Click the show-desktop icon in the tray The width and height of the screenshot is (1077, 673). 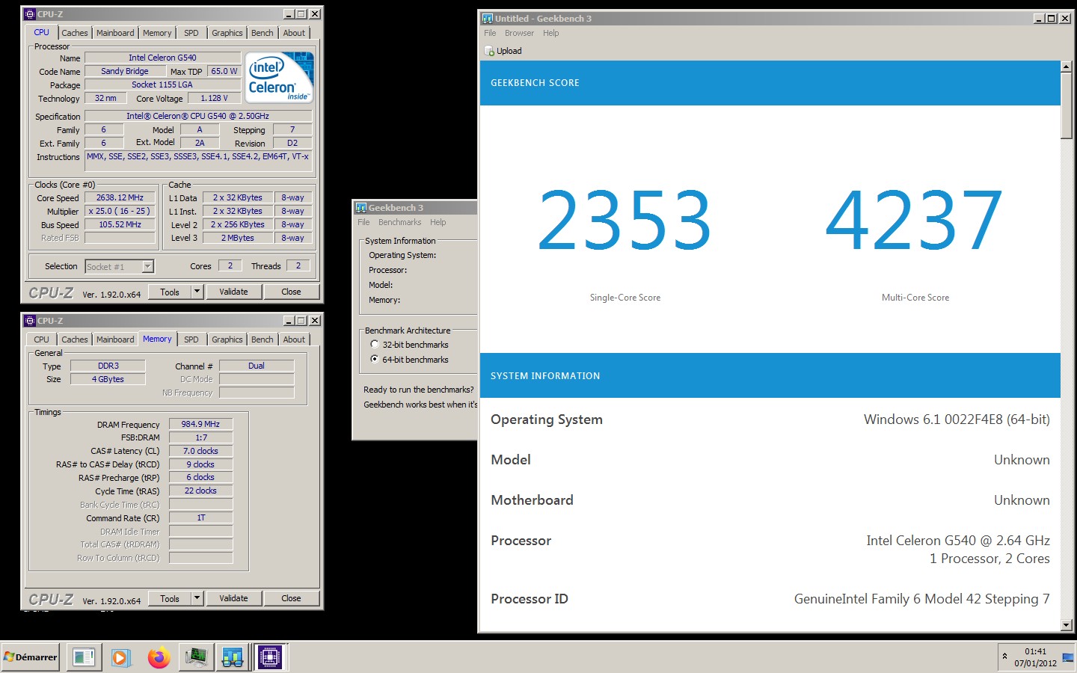pos(1068,657)
